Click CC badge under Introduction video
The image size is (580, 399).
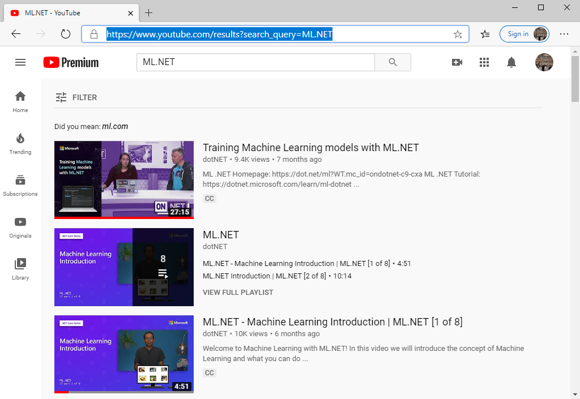(210, 373)
